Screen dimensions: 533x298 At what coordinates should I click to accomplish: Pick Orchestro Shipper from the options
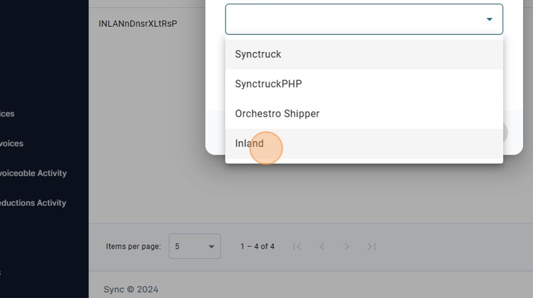pos(364,114)
